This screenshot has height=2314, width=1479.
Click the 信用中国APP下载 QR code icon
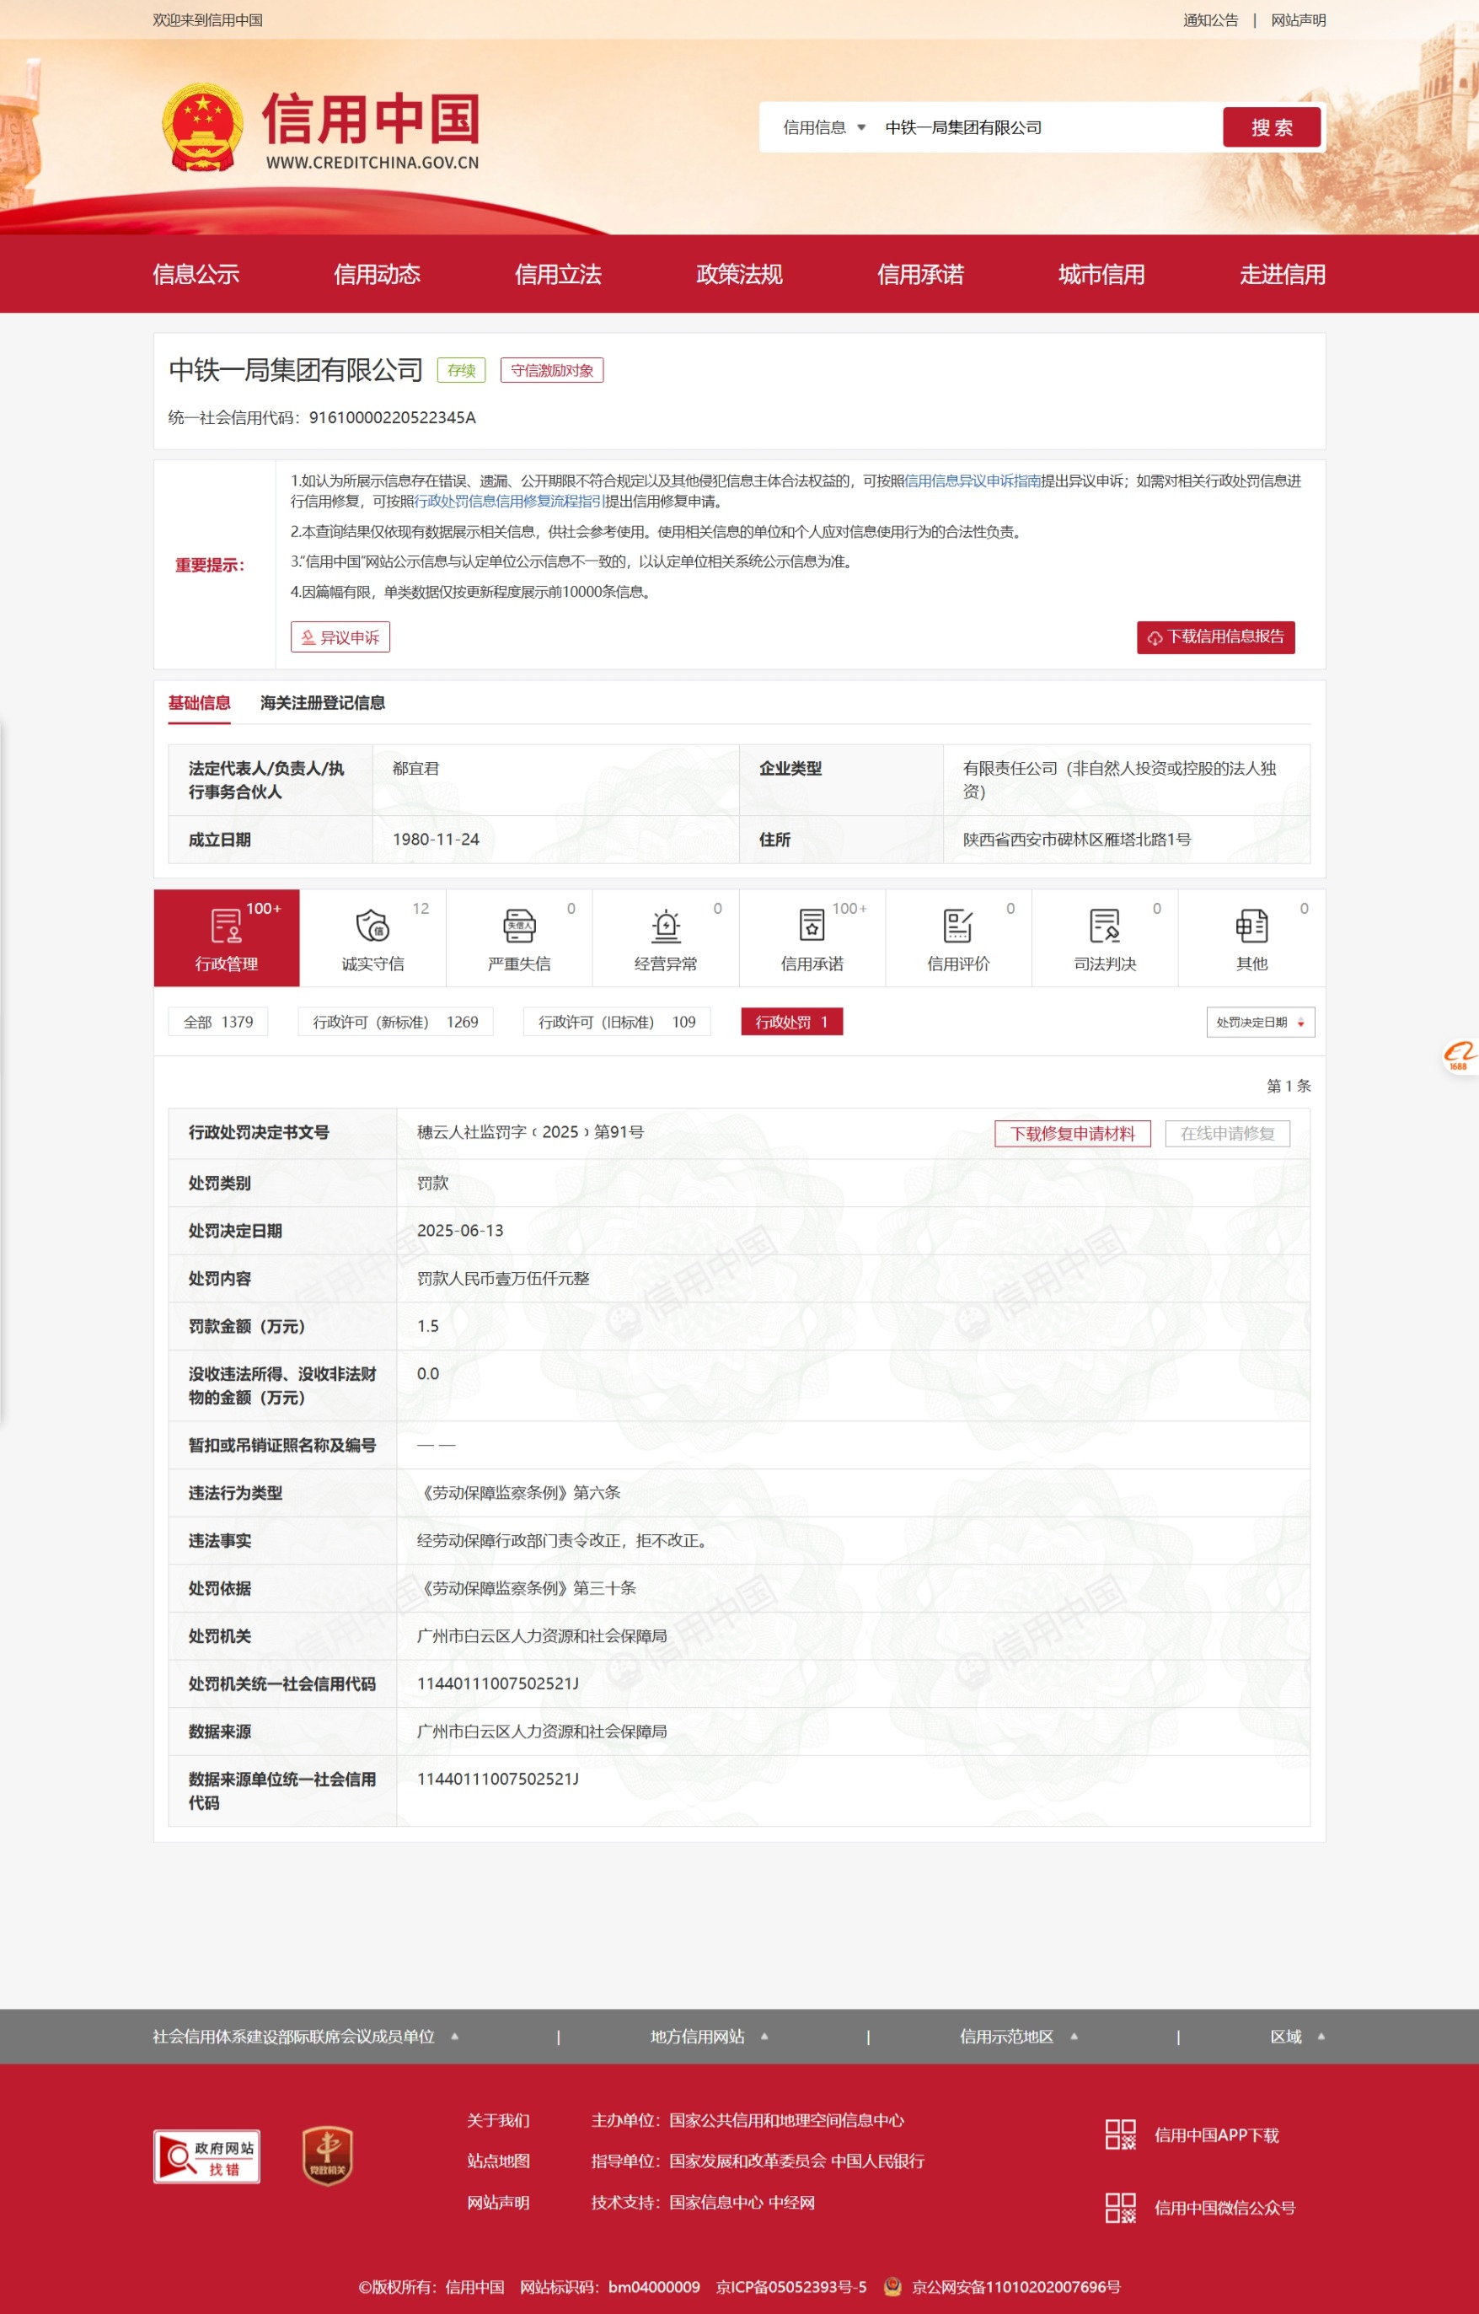[1120, 2134]
